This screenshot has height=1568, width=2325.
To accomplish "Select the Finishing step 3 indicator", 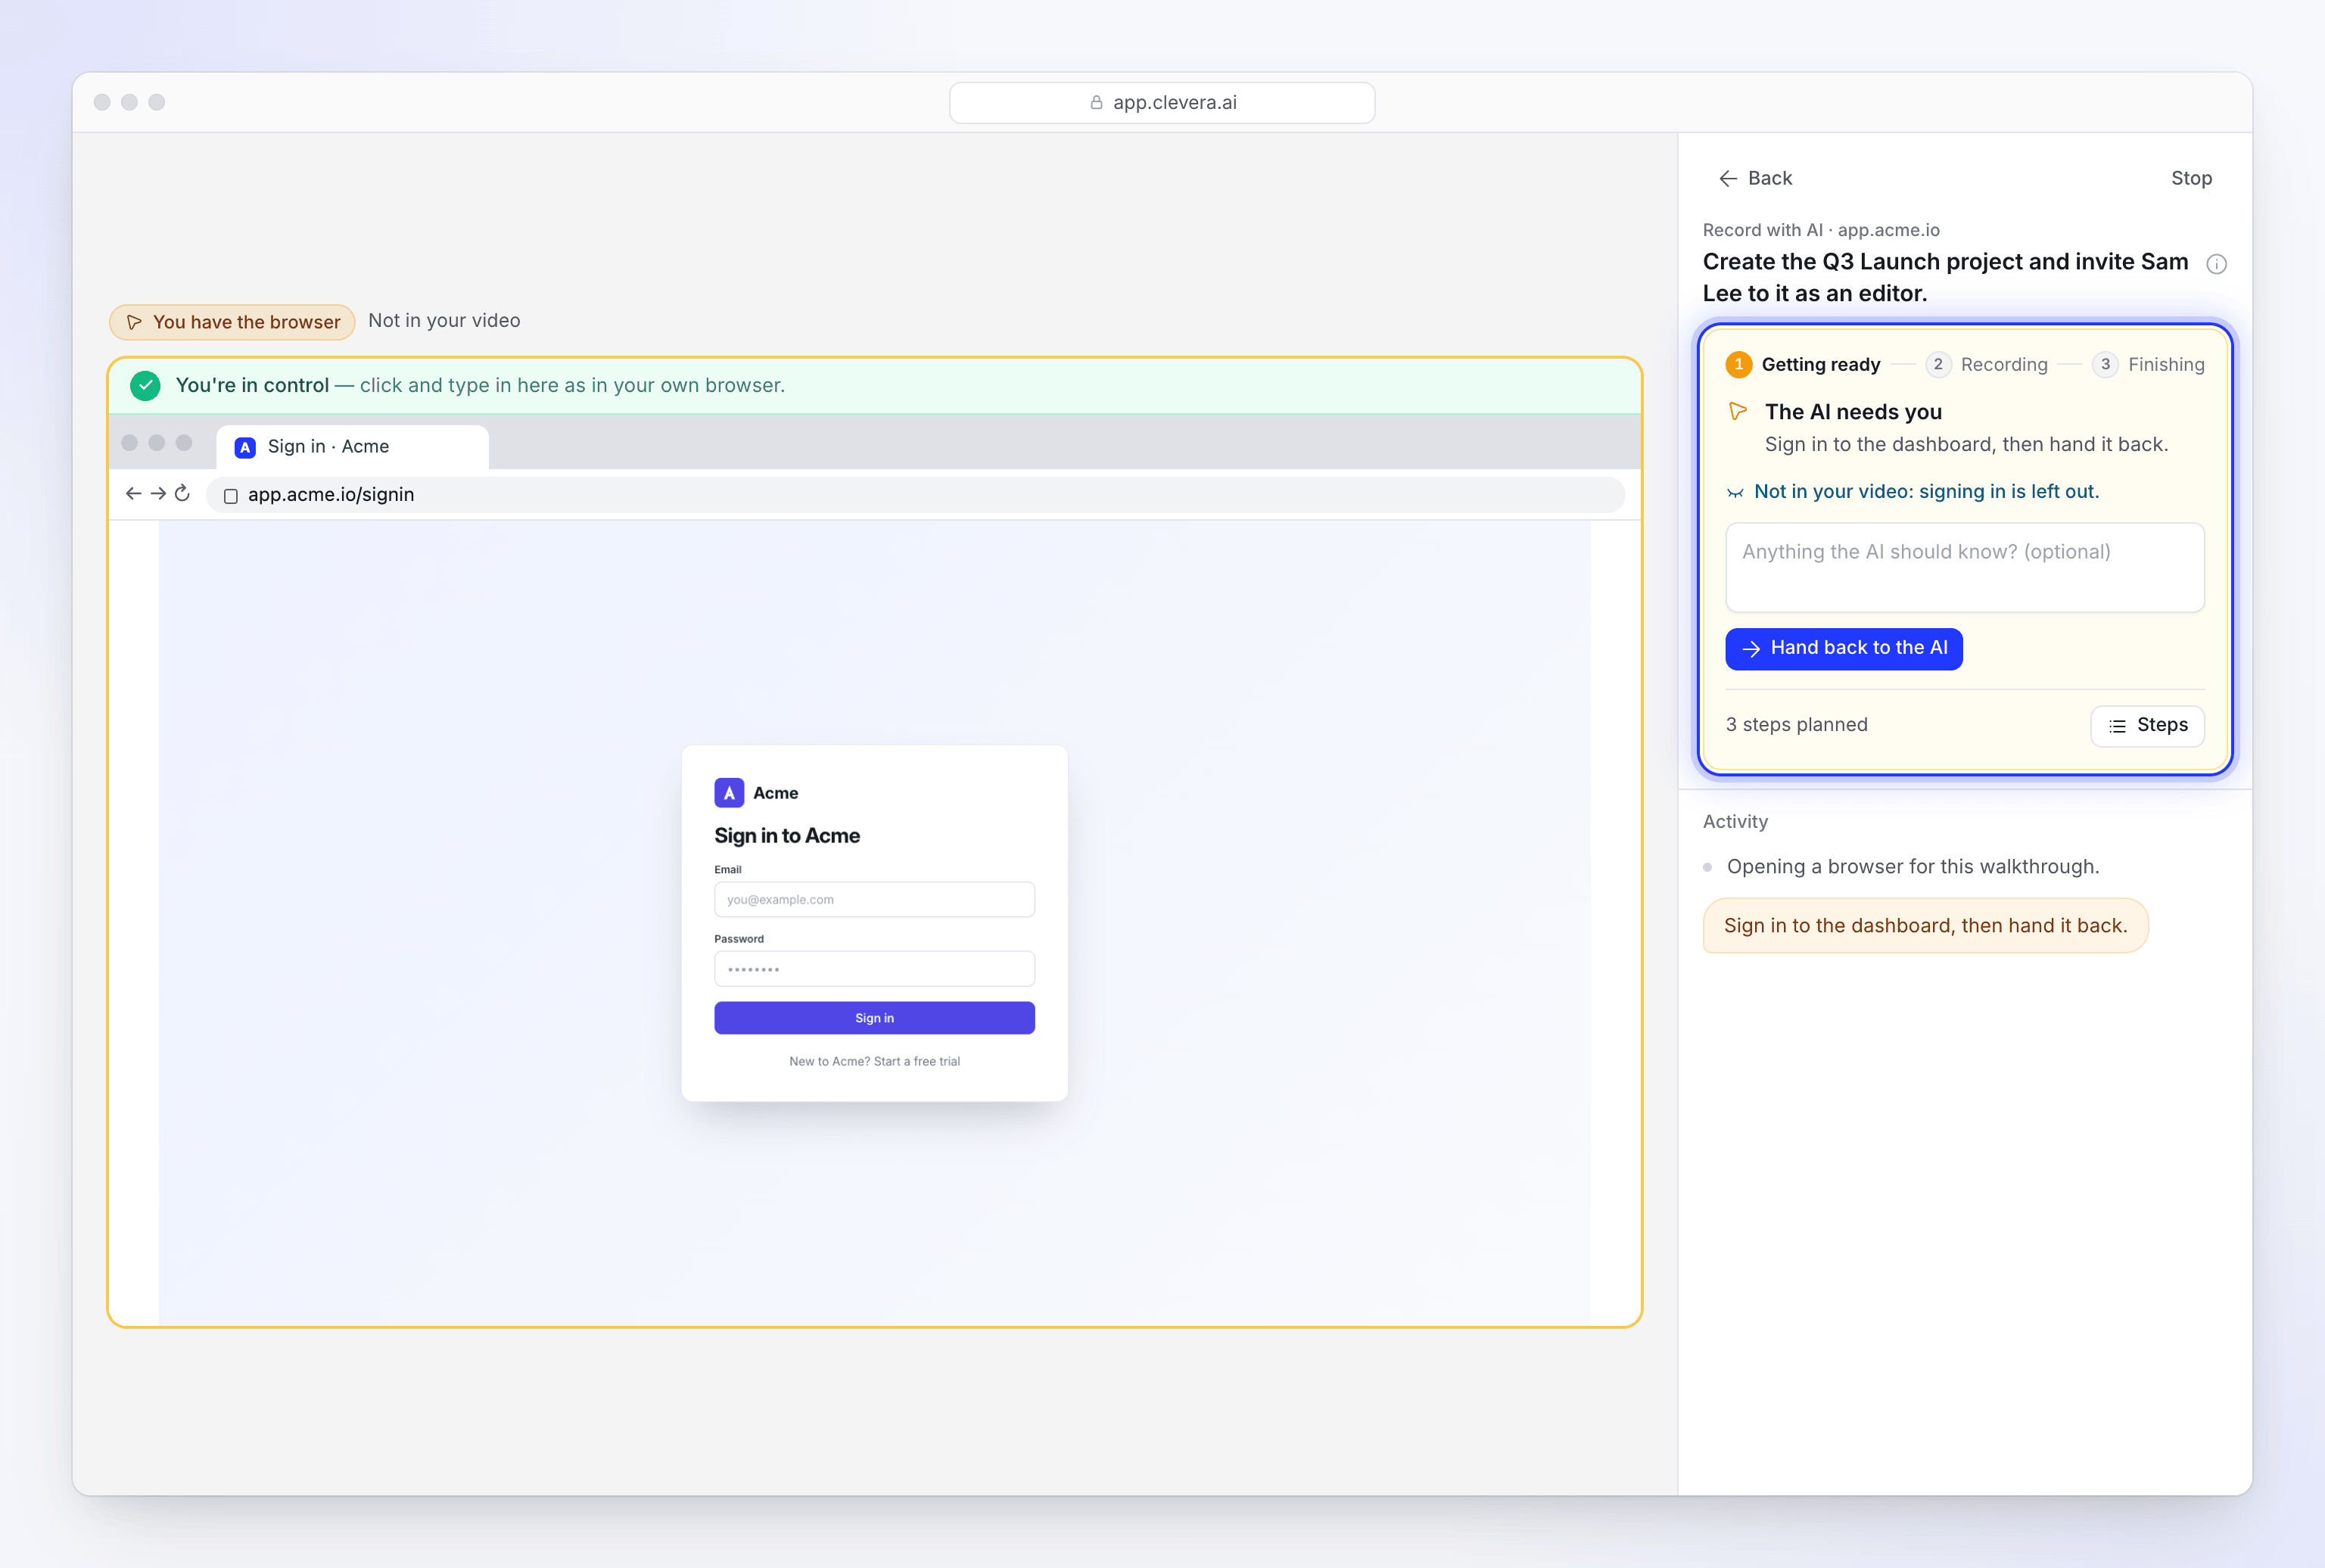I will point(2148,364).
